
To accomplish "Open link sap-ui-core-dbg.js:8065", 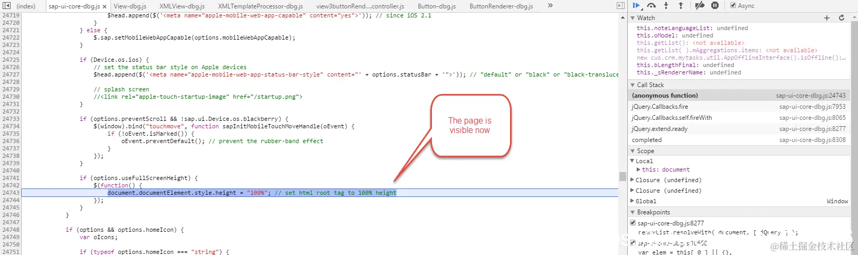I will pyautogui.click(x=813, y=118).
